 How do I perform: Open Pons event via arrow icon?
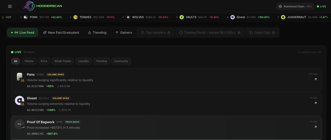(x=316, y=79)
